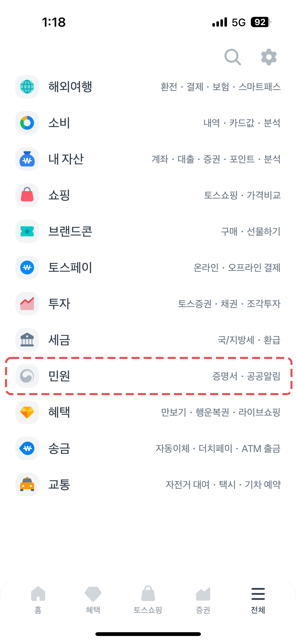
Task: Tap the globe icon for 해외여행
Action: tap(27, 87)
